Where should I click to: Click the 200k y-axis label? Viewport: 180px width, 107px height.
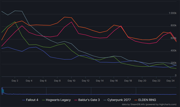coord(173,63)
